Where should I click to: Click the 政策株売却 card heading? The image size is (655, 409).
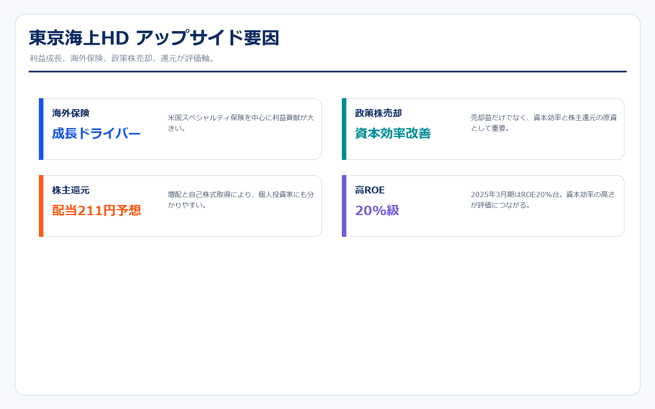(x=378, y=113)
